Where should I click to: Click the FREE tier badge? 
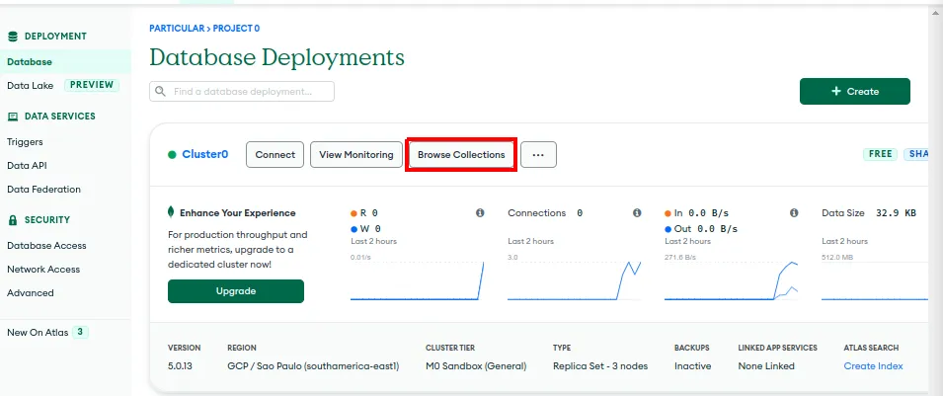(x=880, y=154)
